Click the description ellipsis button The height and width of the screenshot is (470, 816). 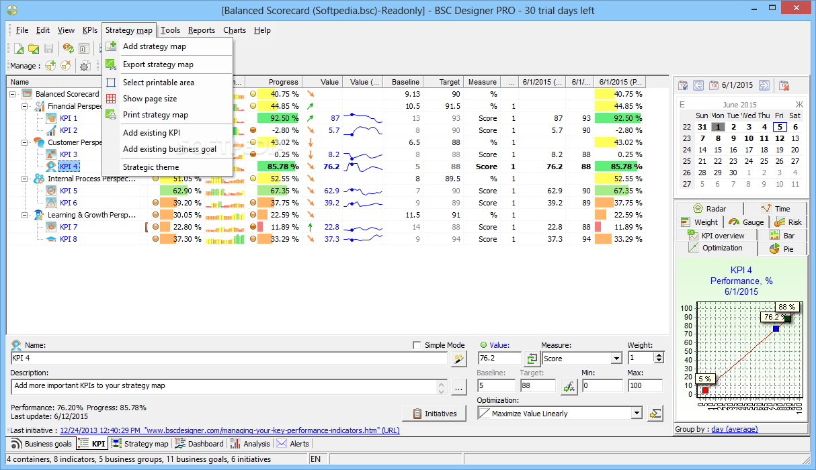[458, 387]
